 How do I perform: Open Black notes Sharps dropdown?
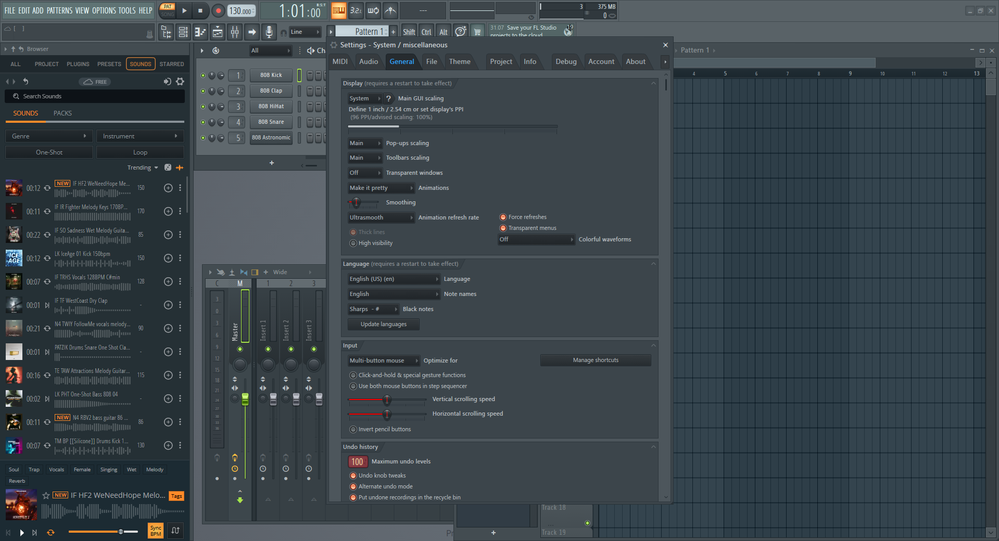pos(373,309)
